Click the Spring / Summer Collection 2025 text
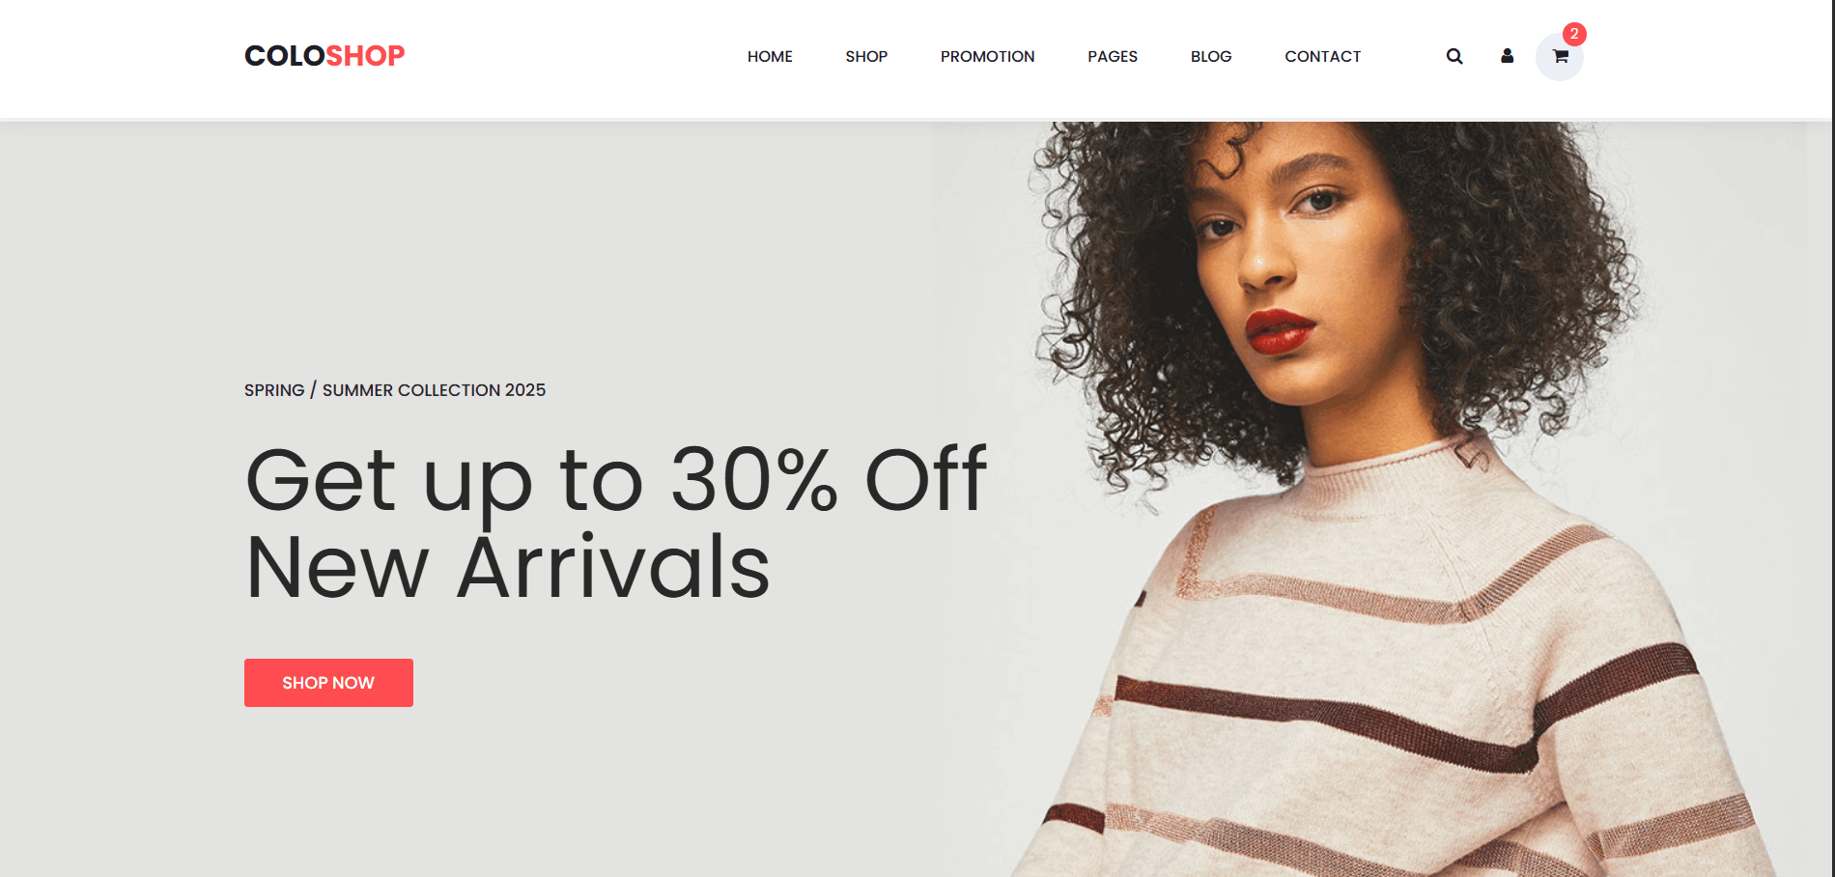This screenshot has height=877, width=1835. [395, 390]
